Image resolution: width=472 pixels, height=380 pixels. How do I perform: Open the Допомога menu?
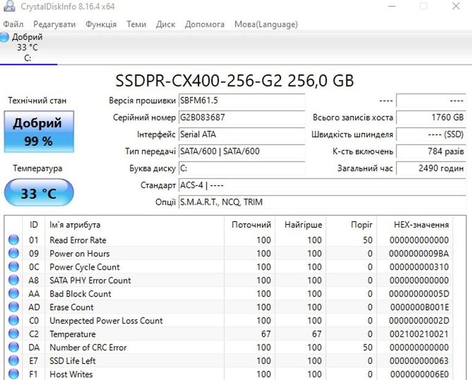click(x=205, y=25)
